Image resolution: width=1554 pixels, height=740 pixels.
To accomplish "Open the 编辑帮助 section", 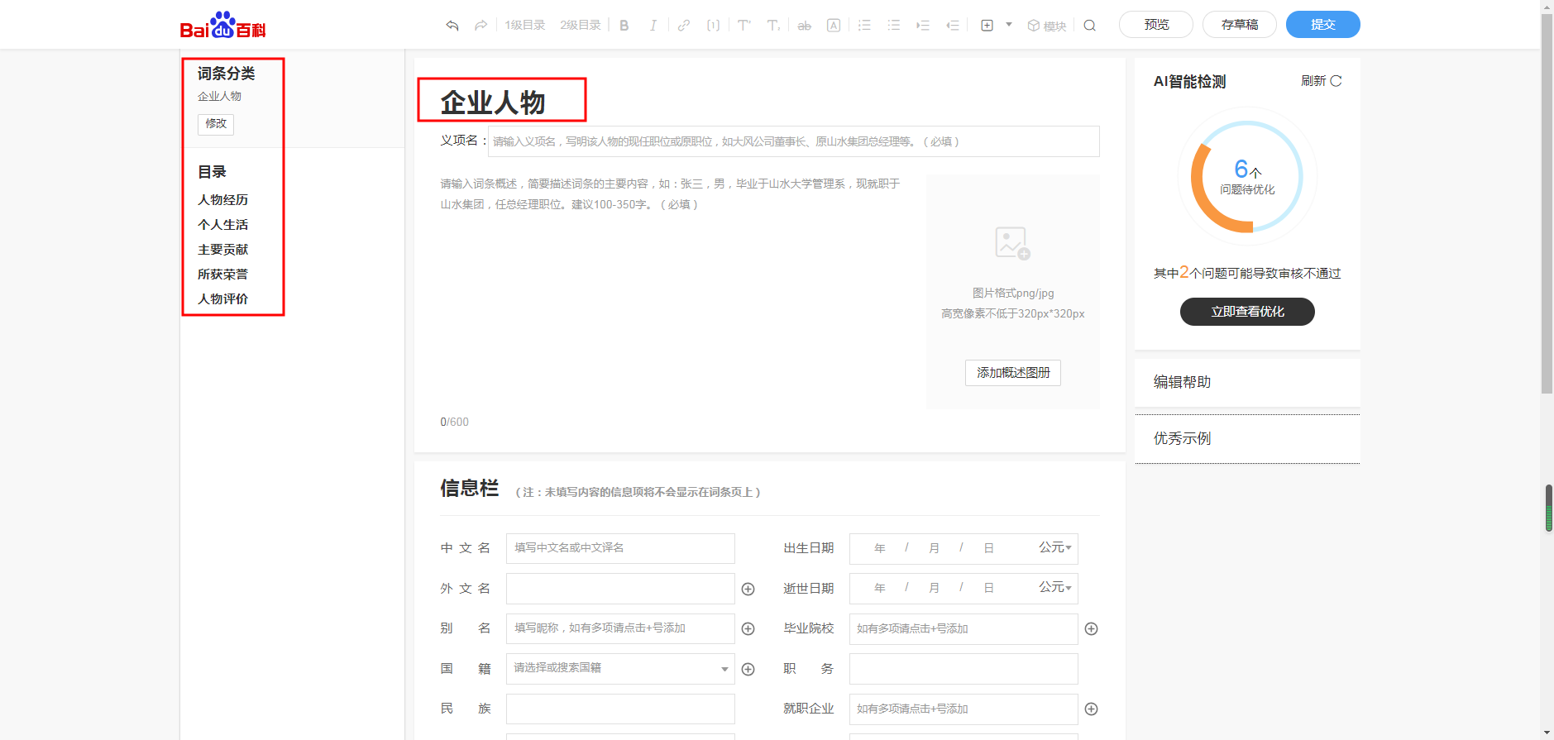I will [x=1247, y=382].
